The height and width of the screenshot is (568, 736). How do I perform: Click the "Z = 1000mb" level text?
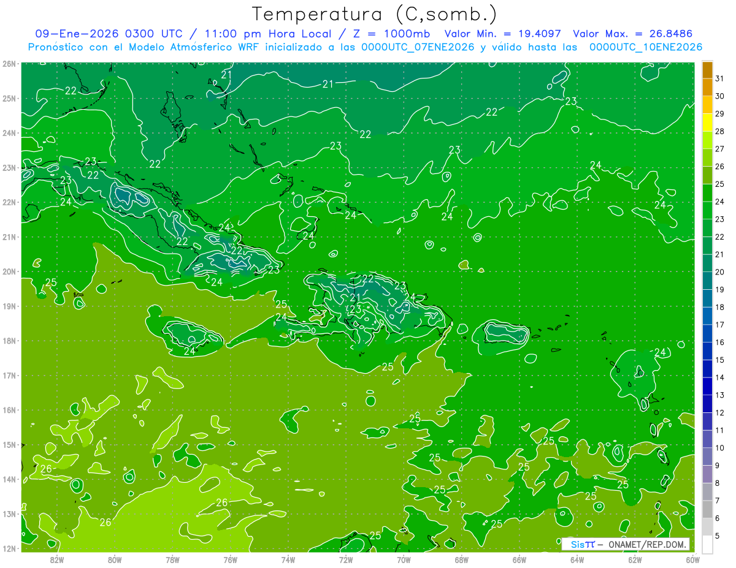point(393,34)
